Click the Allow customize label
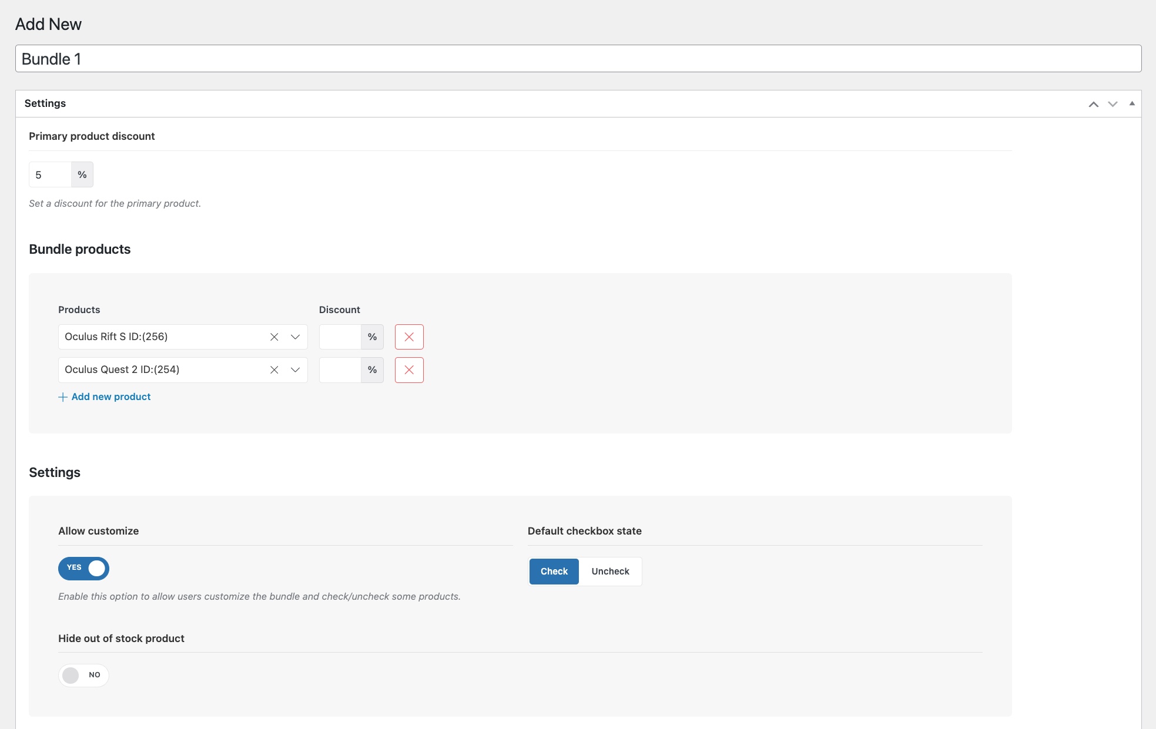 click(x=99, y=531)
